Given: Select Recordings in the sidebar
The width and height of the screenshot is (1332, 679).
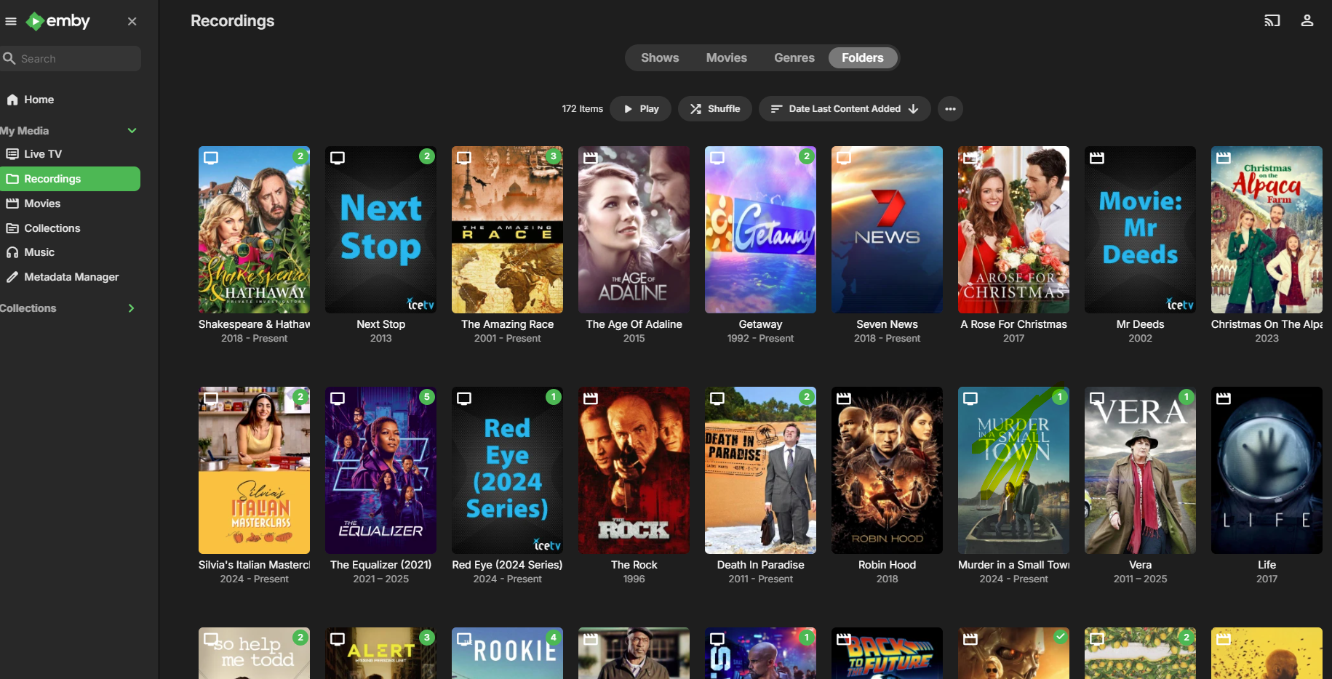Looking at the screenshot, I should click(x=71, y=179).
